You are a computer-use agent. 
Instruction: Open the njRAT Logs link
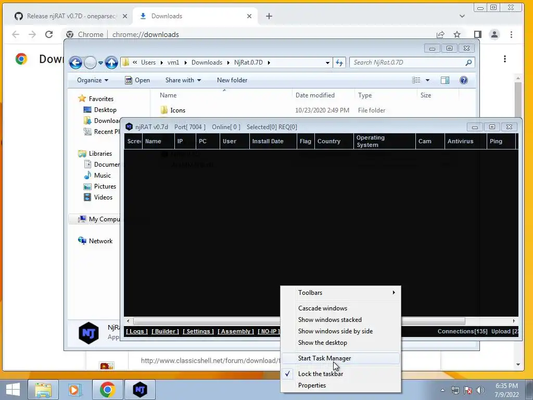click(137, 331)
